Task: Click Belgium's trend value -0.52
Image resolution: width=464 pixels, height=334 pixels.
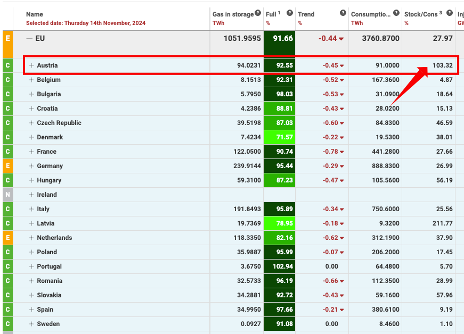Action: tap(330, 80)
